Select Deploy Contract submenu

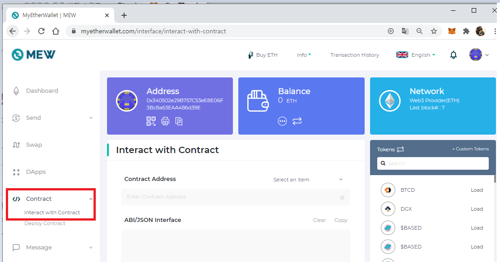click(45, 223)
